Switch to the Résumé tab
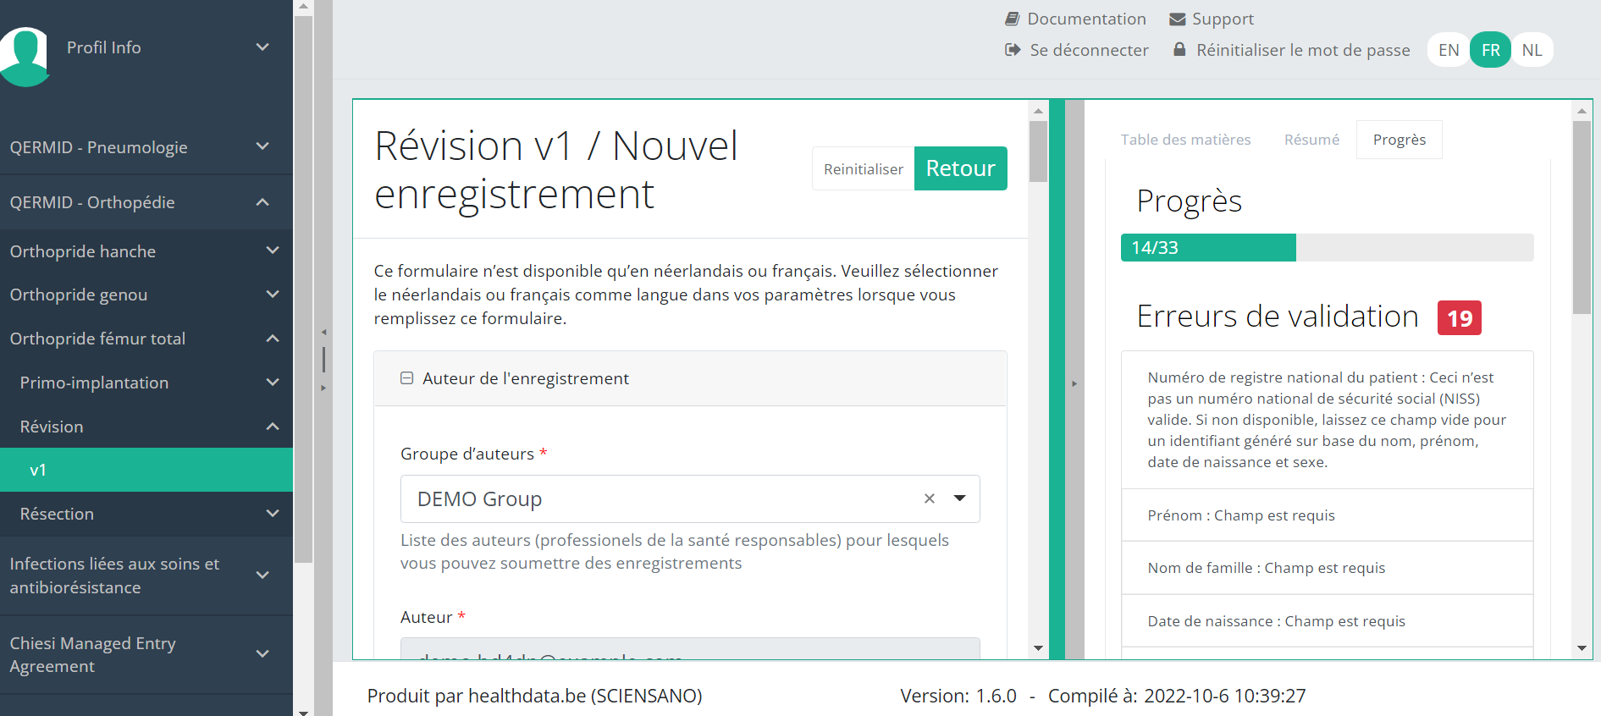Image resolution: width=1601 pixels, height=716 pixels. (1311, 140)
